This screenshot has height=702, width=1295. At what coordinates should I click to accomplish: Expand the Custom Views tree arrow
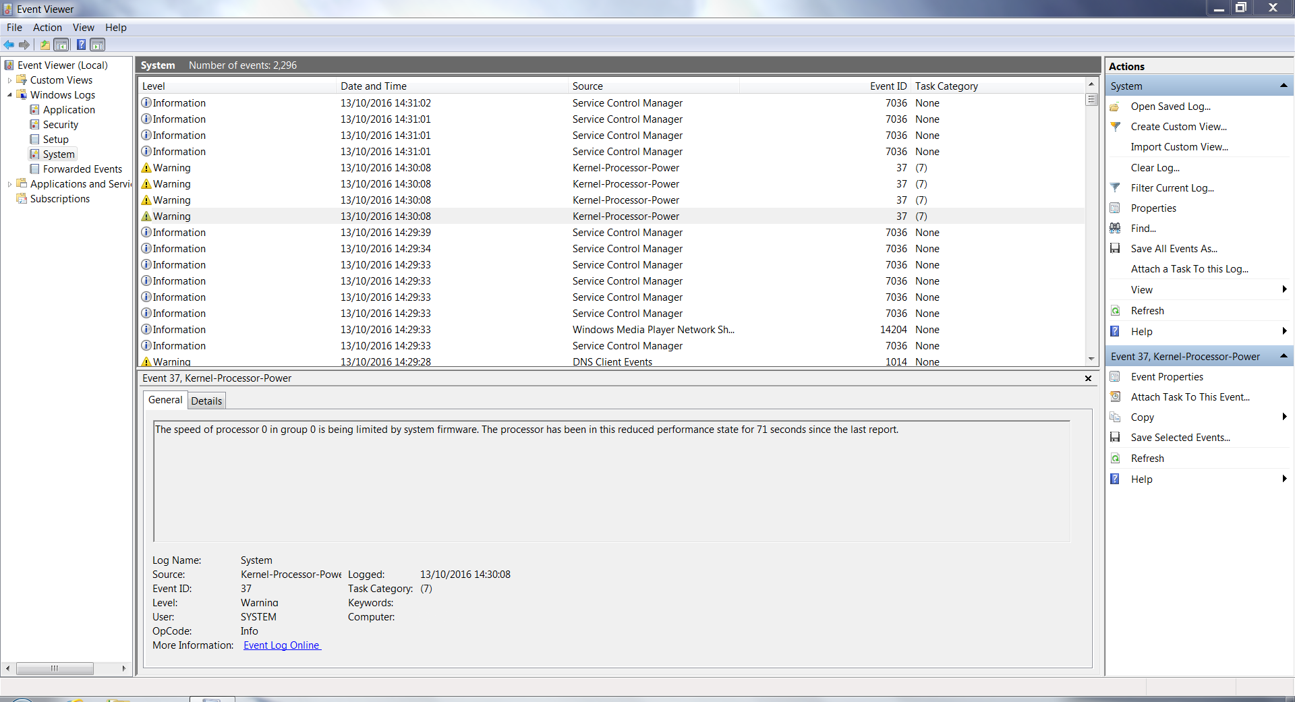[9, 80]
